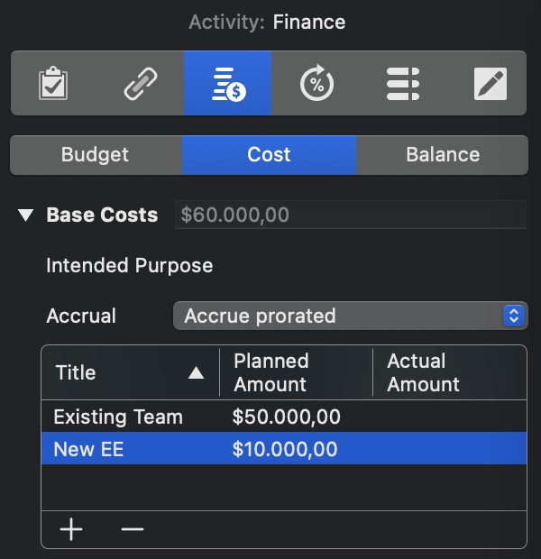
Task: Select the Finance dollar icon tab
Action: pyautogui.click(x=227, y=84)
